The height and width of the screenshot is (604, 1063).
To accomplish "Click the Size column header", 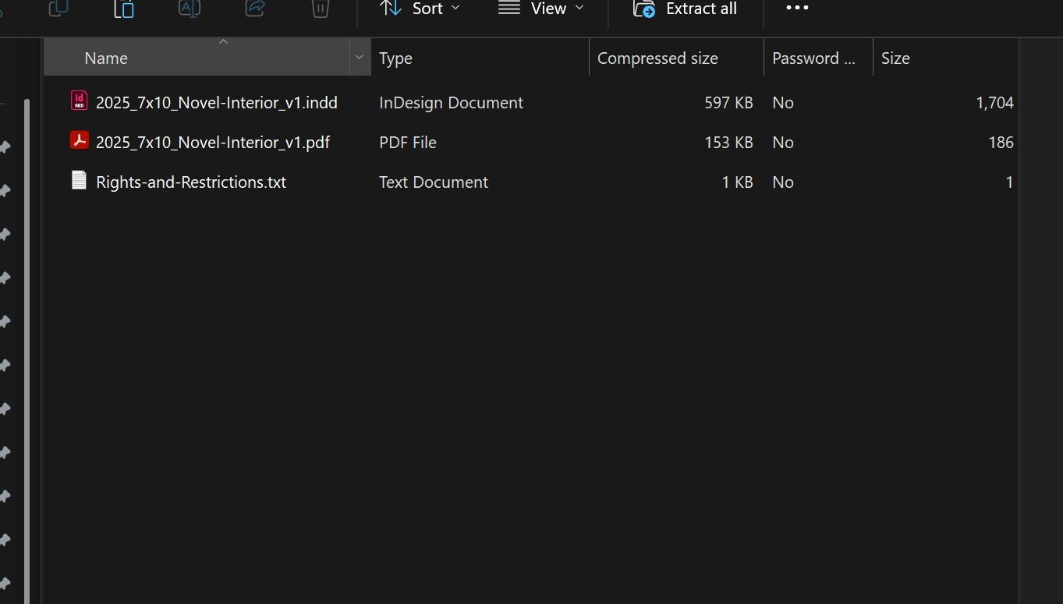I will pos(895,58).
